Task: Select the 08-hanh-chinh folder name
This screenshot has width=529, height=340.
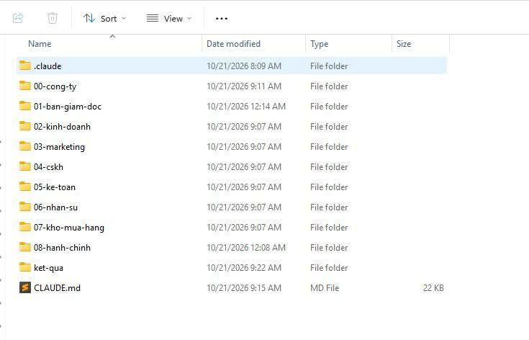Action: point(62,248)
